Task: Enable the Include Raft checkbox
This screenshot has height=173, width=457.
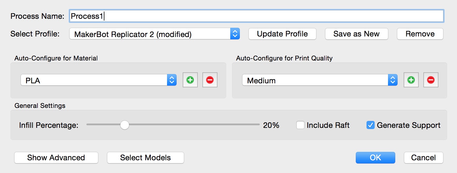Action: [x=300, y=125]
